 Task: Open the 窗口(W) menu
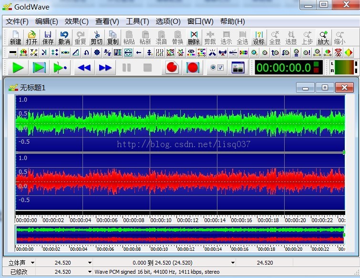200,21
